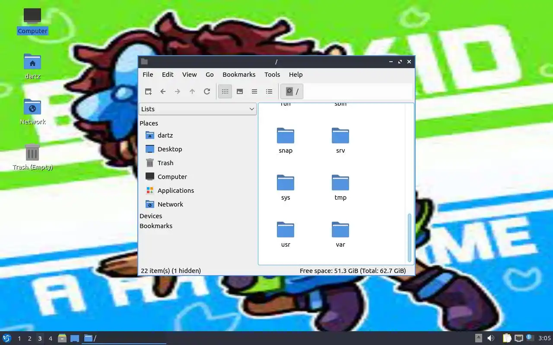
Task: Switch to detailed list view
Action: click(x=269, y=91)
